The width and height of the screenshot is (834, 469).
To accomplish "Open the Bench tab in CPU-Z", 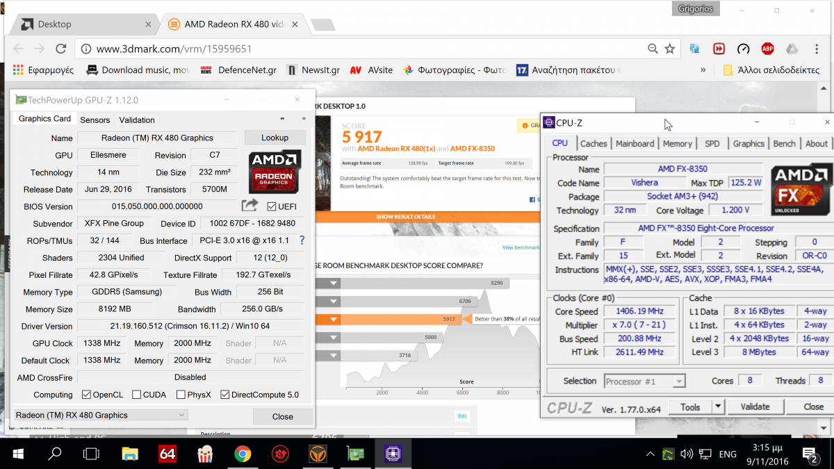I will pos(785,143).
